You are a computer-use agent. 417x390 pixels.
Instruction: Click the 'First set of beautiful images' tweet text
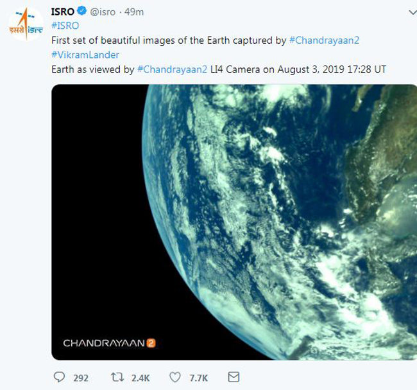point(168,40)
